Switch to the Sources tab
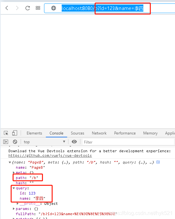The image size is (175, 219). point(77,133)
